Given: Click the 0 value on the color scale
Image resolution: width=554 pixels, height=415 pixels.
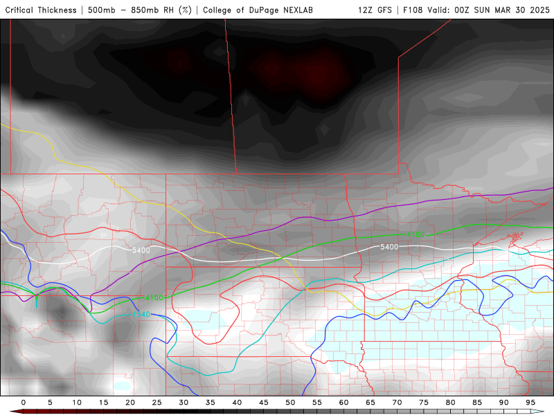Looking at the screenshot, I should 24,403.
